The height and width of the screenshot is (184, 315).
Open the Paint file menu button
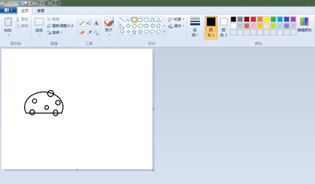click(8, 10)
